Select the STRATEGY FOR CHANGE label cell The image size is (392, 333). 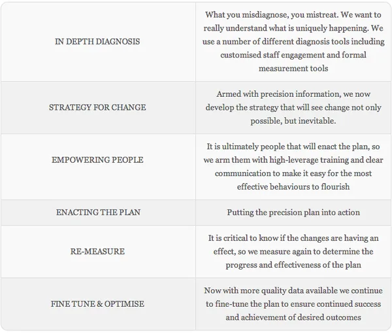[98, 107]
